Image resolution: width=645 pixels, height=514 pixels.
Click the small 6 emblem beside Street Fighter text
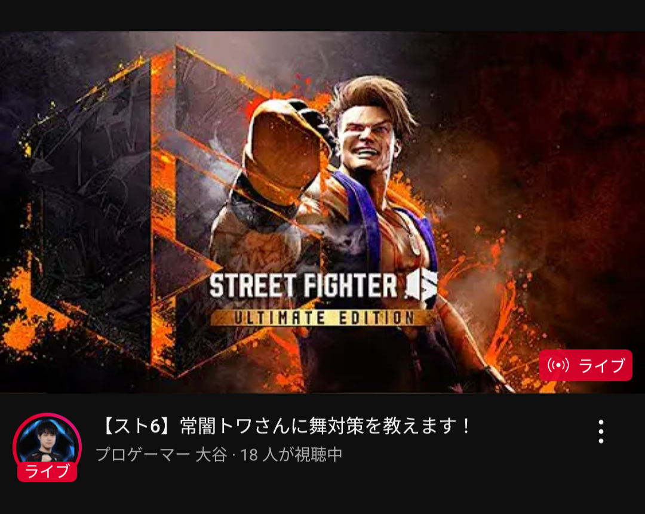422,285
